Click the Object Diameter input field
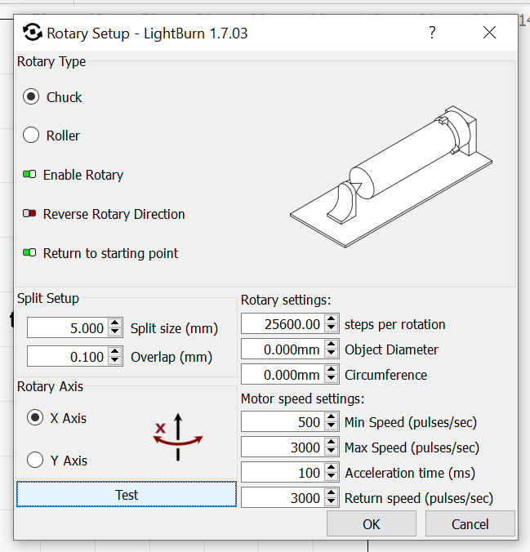 (x=282, y=349)
